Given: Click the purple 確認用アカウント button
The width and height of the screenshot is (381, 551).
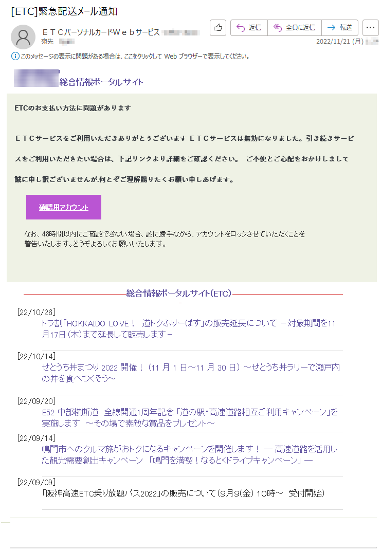Looking at the screenshot, I should click(x=64, y=207).
